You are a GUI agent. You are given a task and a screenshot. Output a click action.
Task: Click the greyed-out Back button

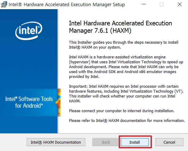click(106, 142)
